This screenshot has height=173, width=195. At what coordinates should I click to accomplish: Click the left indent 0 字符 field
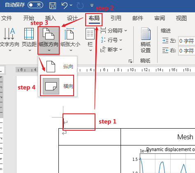(187, 41)
